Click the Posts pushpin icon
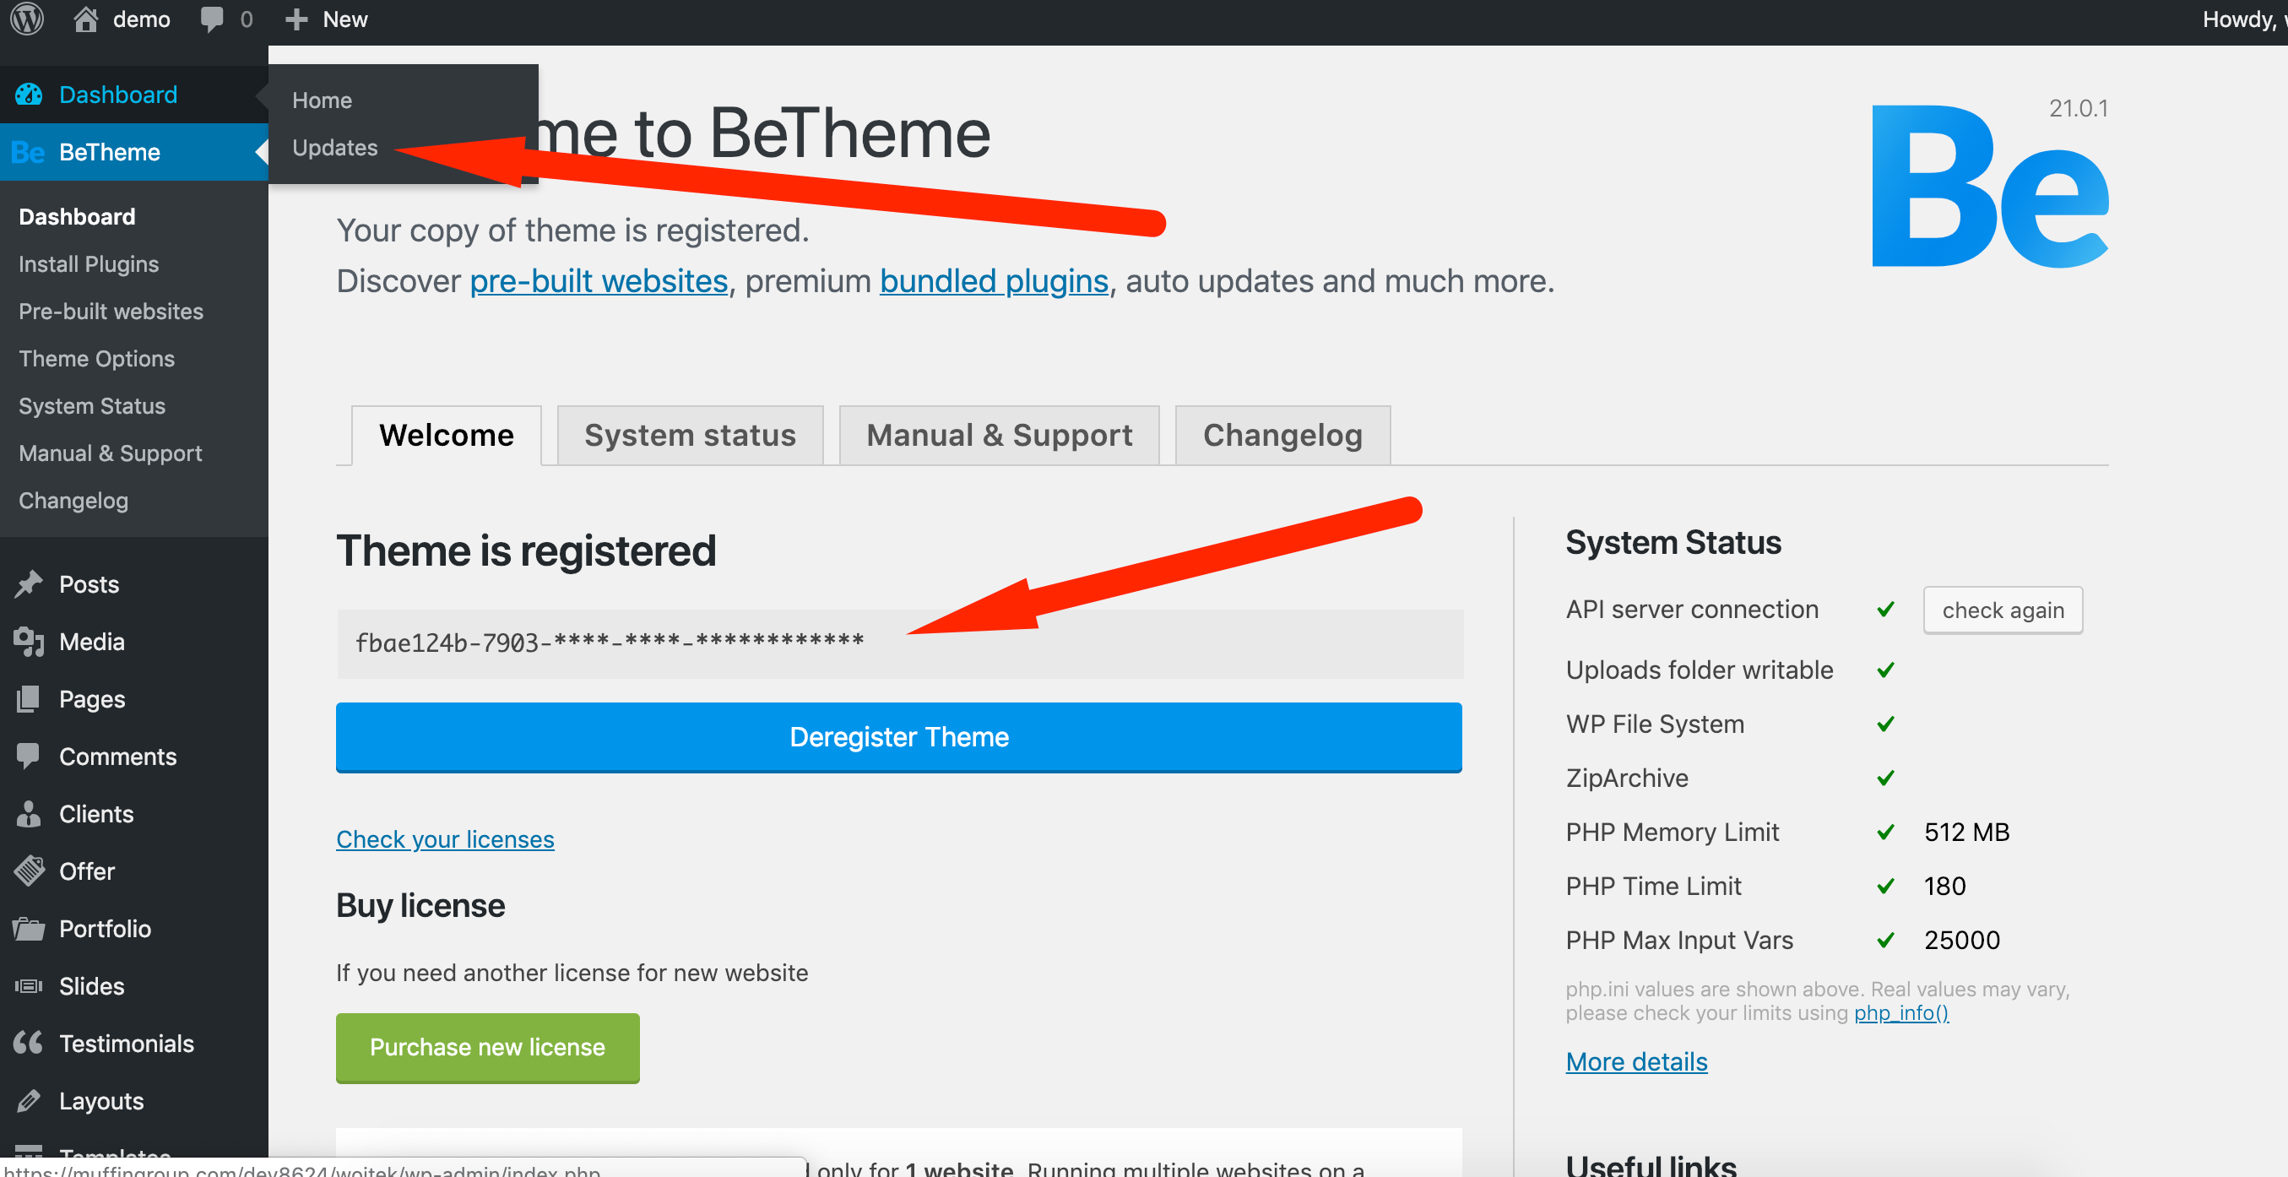 point(29,583)
